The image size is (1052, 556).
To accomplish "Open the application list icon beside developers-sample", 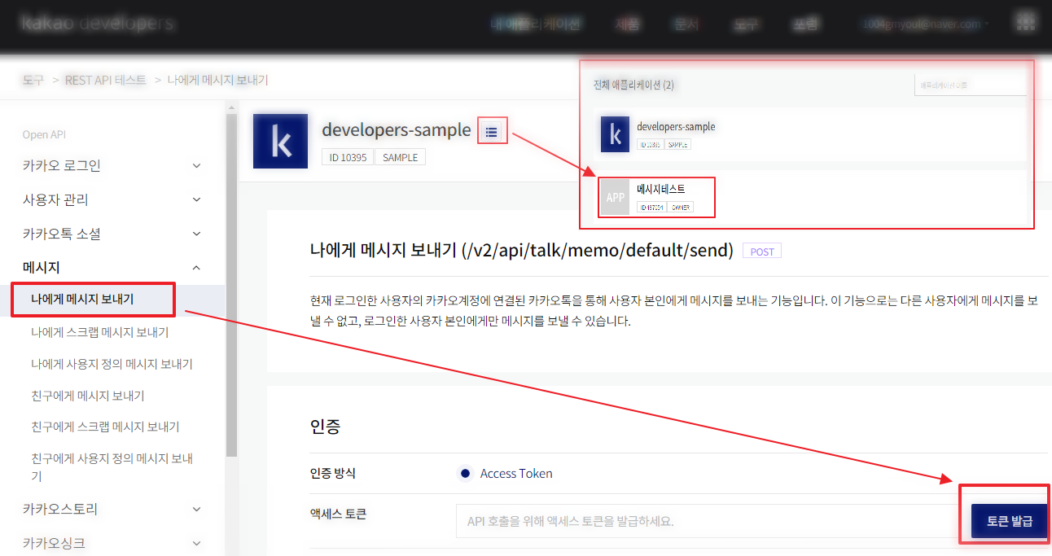I will [x=491, y=130].
